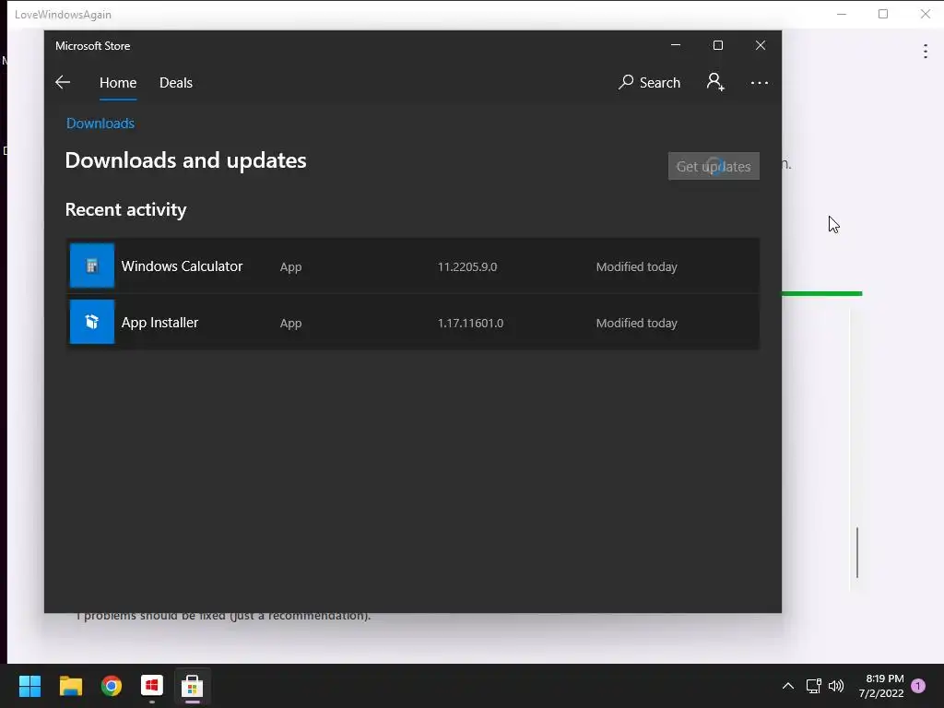Close the LoveWindowsAgain window
Screen dimensions: 944x708
coord(926,14)
